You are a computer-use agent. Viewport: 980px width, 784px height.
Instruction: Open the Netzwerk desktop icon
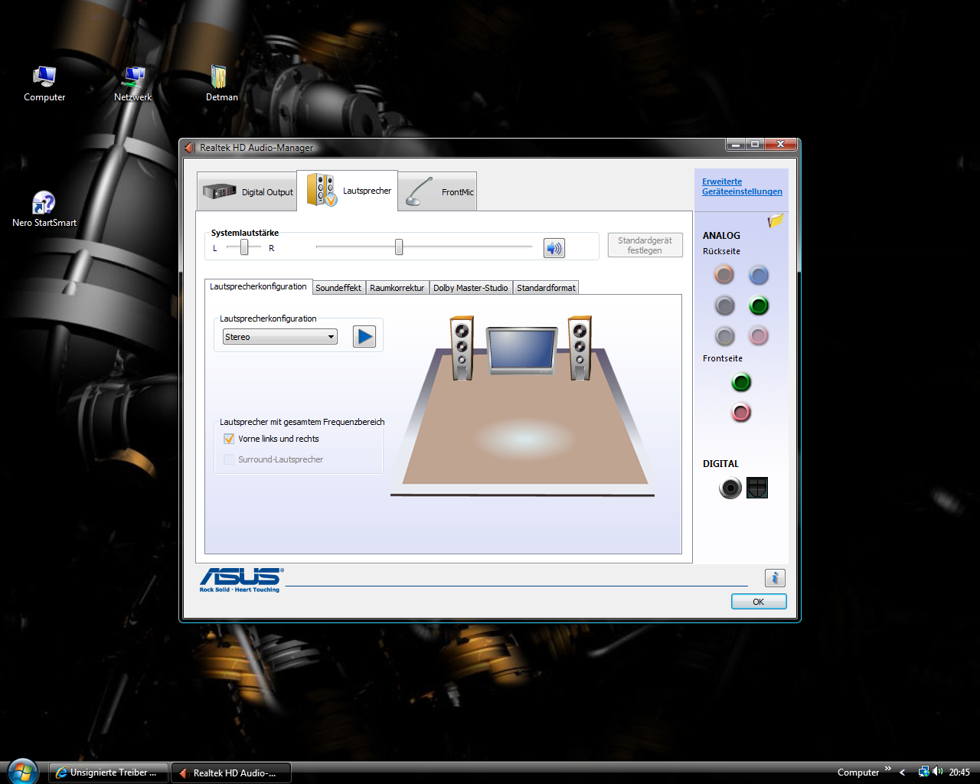pyautogui.click(x=133, y=83)
